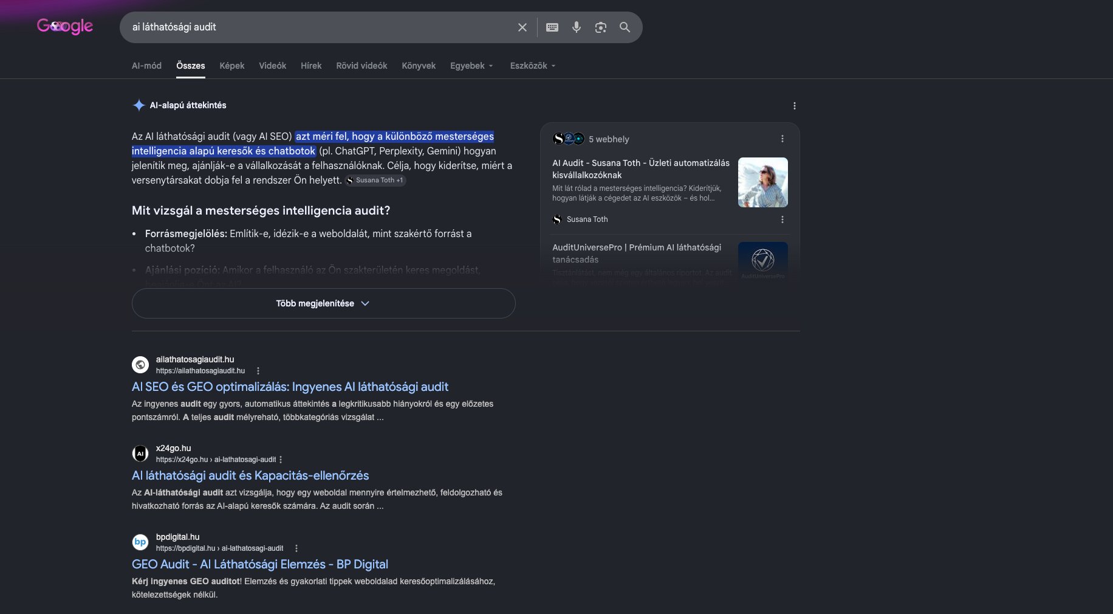
Task: Click Susana Toth portrait thumbnail
Action: point(763,182)
